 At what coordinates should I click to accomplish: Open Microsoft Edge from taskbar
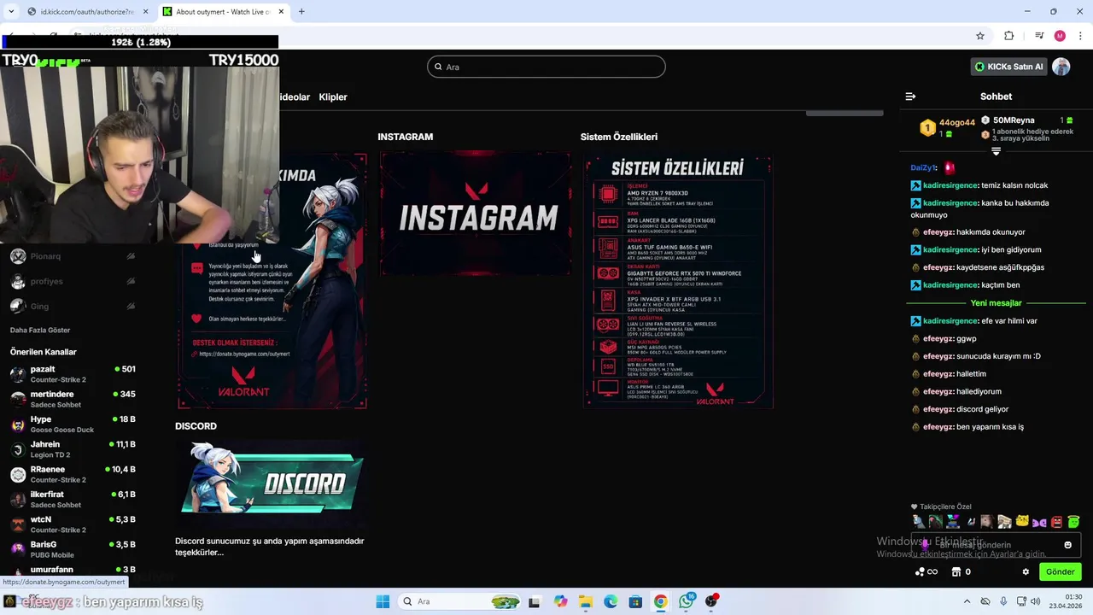(x=611, y=601)
